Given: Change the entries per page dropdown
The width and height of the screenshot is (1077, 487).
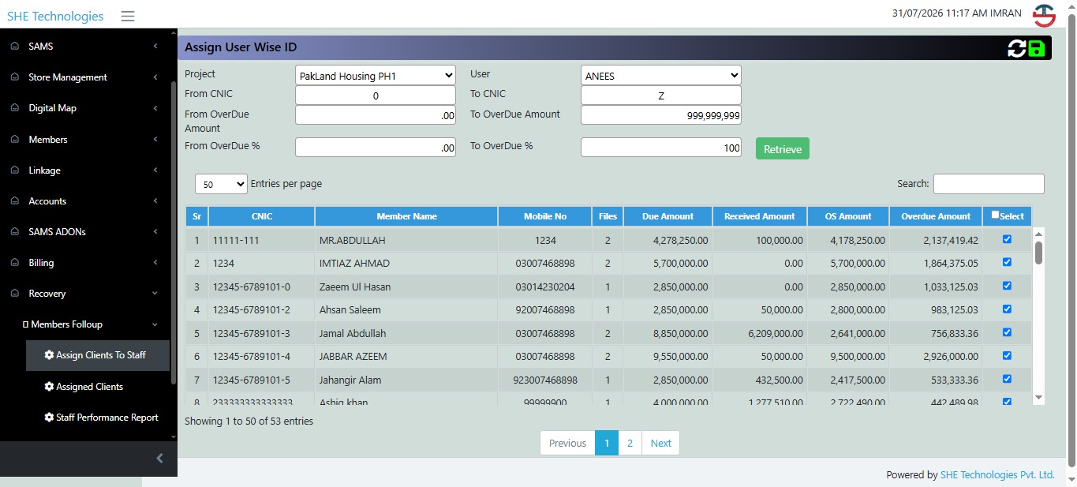Looking at the screenshot, I should [221, 184].
